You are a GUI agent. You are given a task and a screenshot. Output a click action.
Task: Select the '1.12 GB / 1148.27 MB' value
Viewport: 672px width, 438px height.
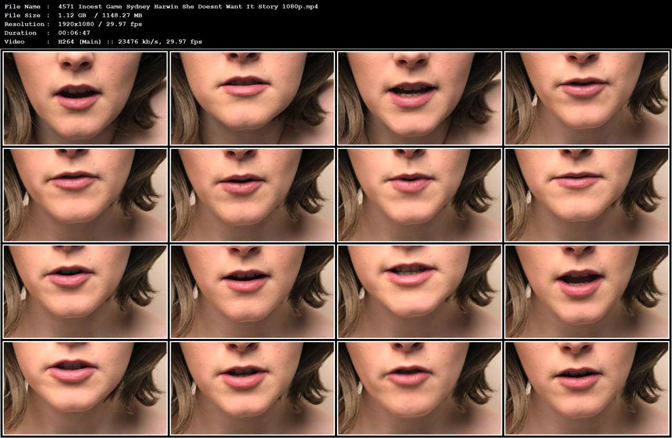pyautogui.click(x=100, y=15)
